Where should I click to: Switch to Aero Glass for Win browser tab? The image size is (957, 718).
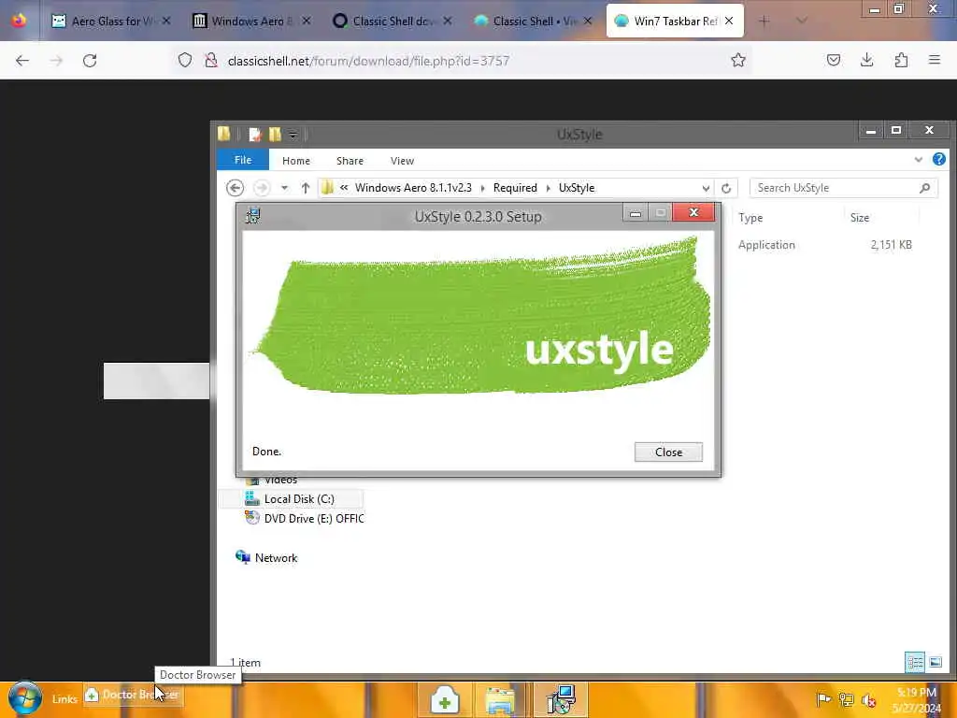tap(111, 21)
